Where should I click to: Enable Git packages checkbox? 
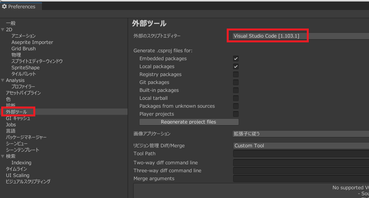coord(235,82)
